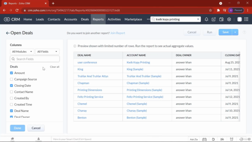Click the alarm clock icon in bottom bar
Image resolution: width=252 pixels, height=142 pixels.
[x=232, y=139]
